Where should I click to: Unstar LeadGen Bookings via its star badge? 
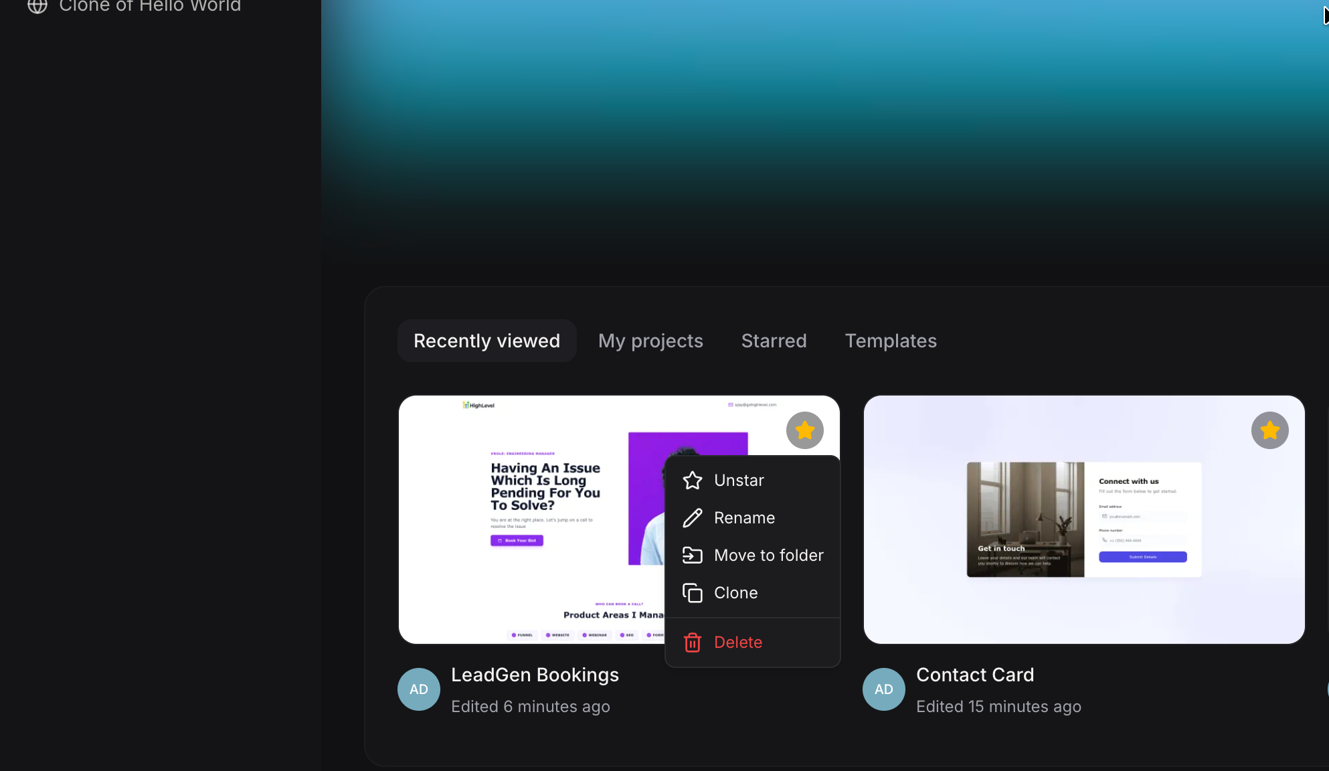point(804,430)
